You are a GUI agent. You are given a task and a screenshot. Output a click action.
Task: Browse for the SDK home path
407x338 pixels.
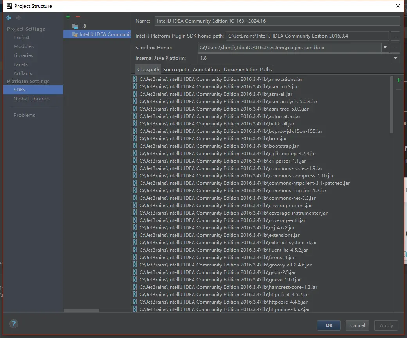pos(395,36)
